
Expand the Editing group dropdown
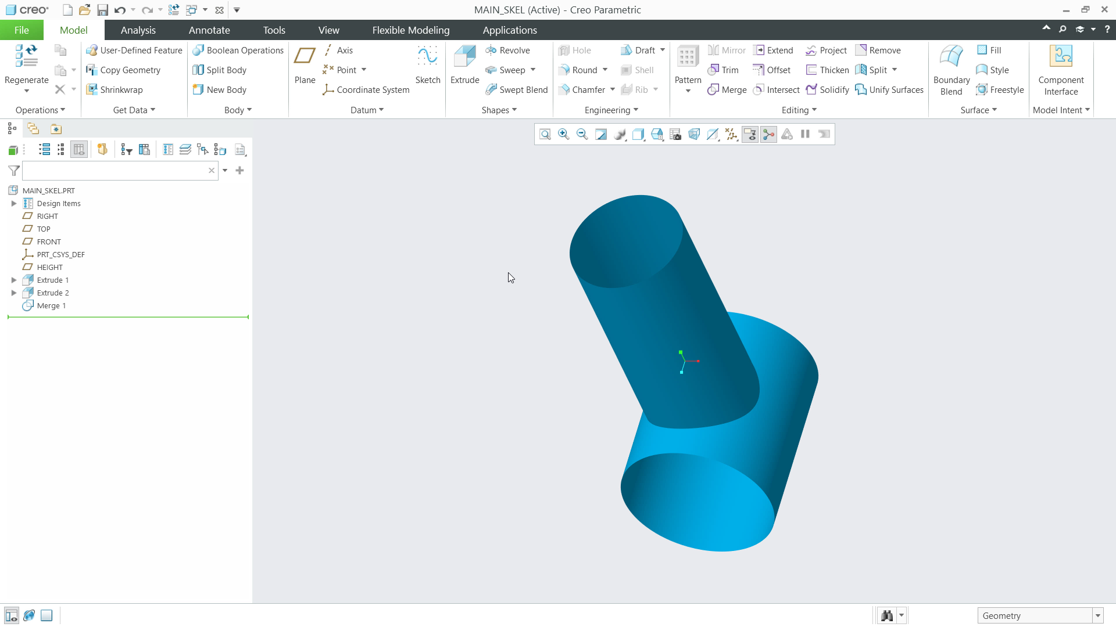point(799,110)
